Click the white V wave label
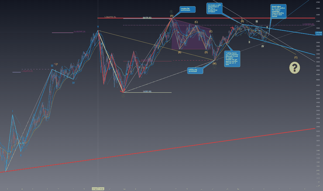The image size is (323, 191). pos(267,27)
